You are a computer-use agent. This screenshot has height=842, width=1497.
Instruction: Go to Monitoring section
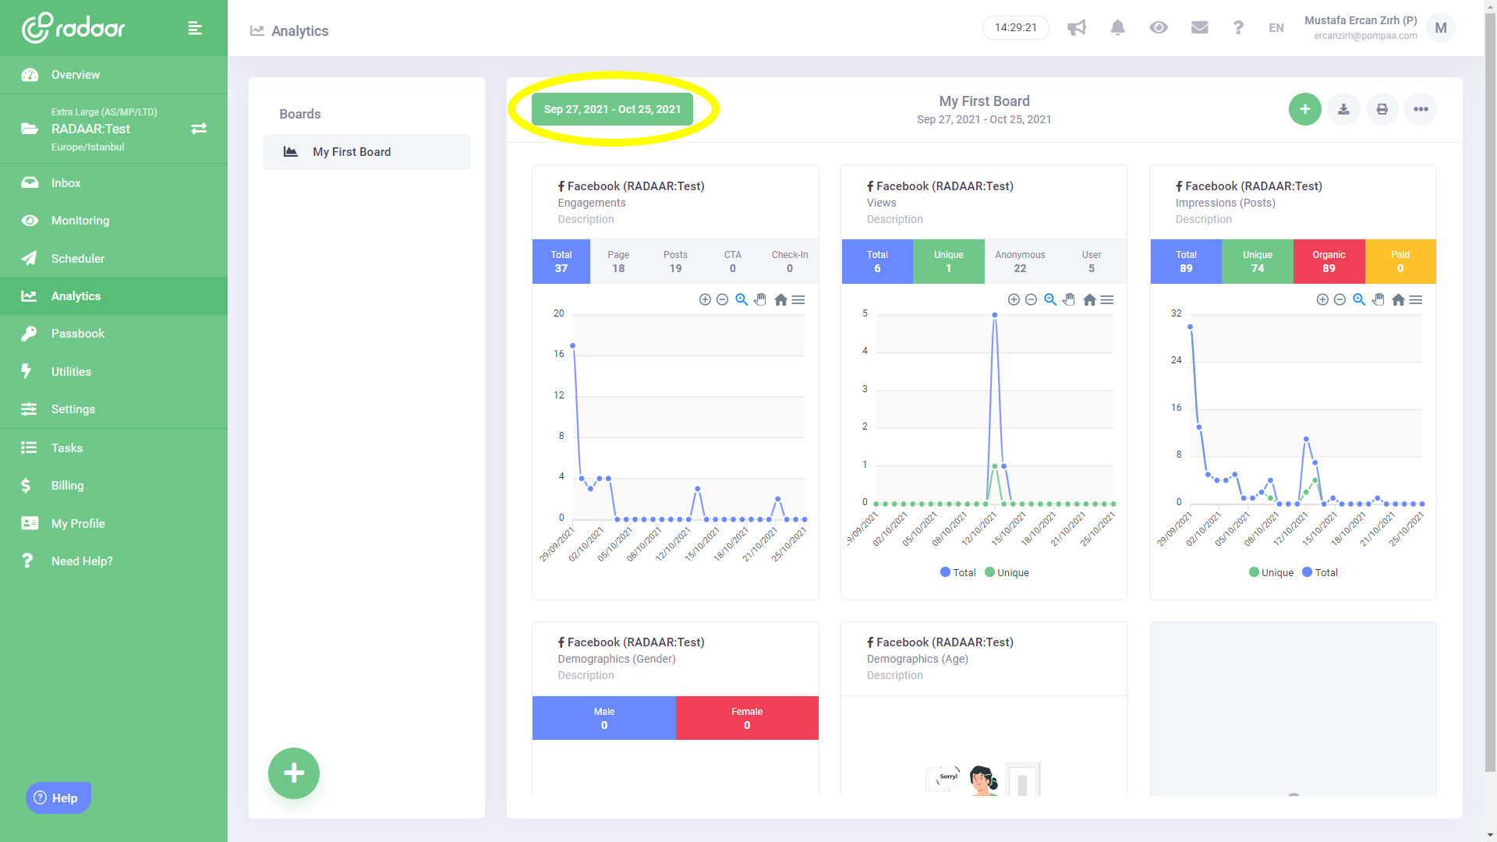point(80,221)
